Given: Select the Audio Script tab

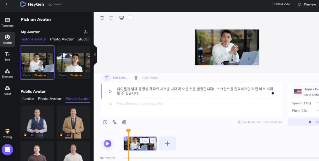Looking at the screenshot, I should pos(146,78).
